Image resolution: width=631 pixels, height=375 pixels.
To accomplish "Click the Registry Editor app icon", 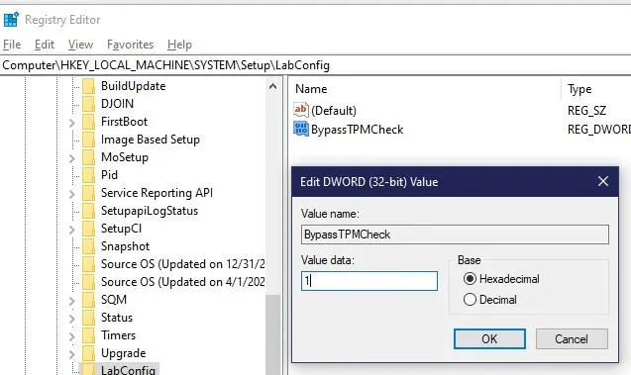I will click(11, 19).
